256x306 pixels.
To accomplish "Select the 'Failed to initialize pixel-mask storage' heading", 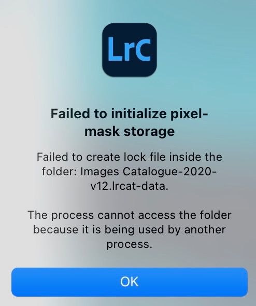I will [x=130, y=122].
